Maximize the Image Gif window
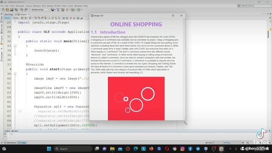This screenshot has height=153, width=272. [x=173, y=16]
